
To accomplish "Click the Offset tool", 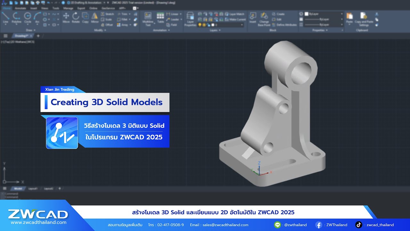I will pyautogui.click(x=107, y=25).
